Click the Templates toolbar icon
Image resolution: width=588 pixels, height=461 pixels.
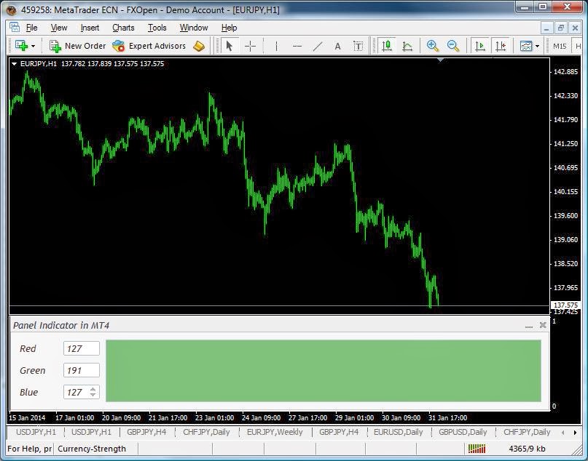click(x=526, y=46)
